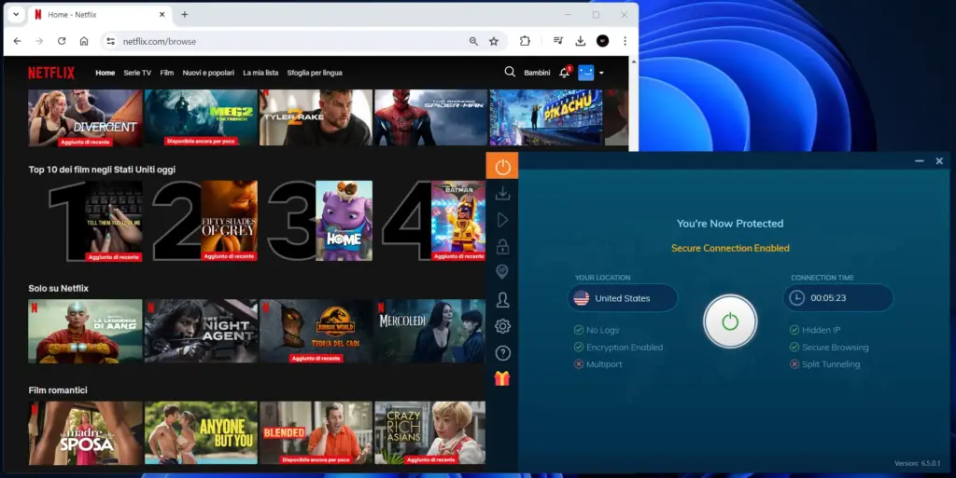Open Chrome three-dot menu
This screenshot has height=478, width=956.
point(625,41)
